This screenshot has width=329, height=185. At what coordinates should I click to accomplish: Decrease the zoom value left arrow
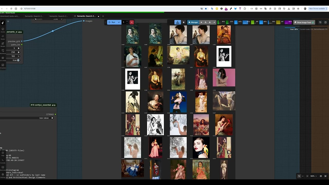pyautogui.click(x=35, y=19)
